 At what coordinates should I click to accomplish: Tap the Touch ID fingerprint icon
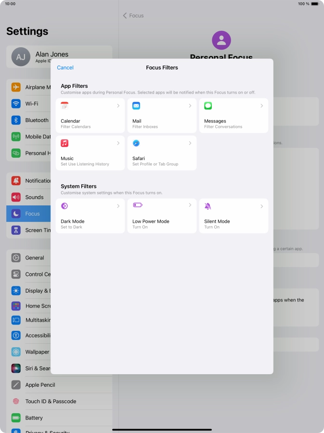[16, 401]
